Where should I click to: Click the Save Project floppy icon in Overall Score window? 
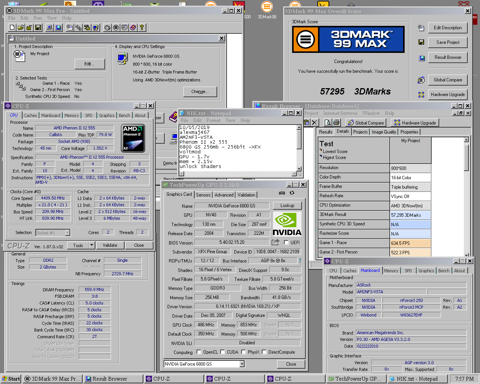pyautogui.click(x=421, y=42)
